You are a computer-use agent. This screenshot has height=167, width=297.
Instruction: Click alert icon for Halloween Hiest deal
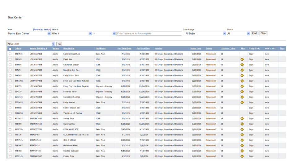coord(242,145)
